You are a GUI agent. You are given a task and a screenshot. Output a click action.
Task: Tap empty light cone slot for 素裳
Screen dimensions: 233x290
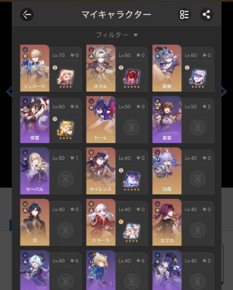tap(198, 128)
